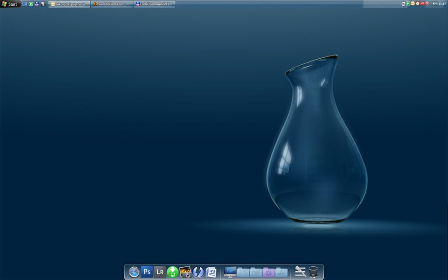Open the purple folder in the dock
The width and height of the screenshot is (448, 280).
click(268, 272)
